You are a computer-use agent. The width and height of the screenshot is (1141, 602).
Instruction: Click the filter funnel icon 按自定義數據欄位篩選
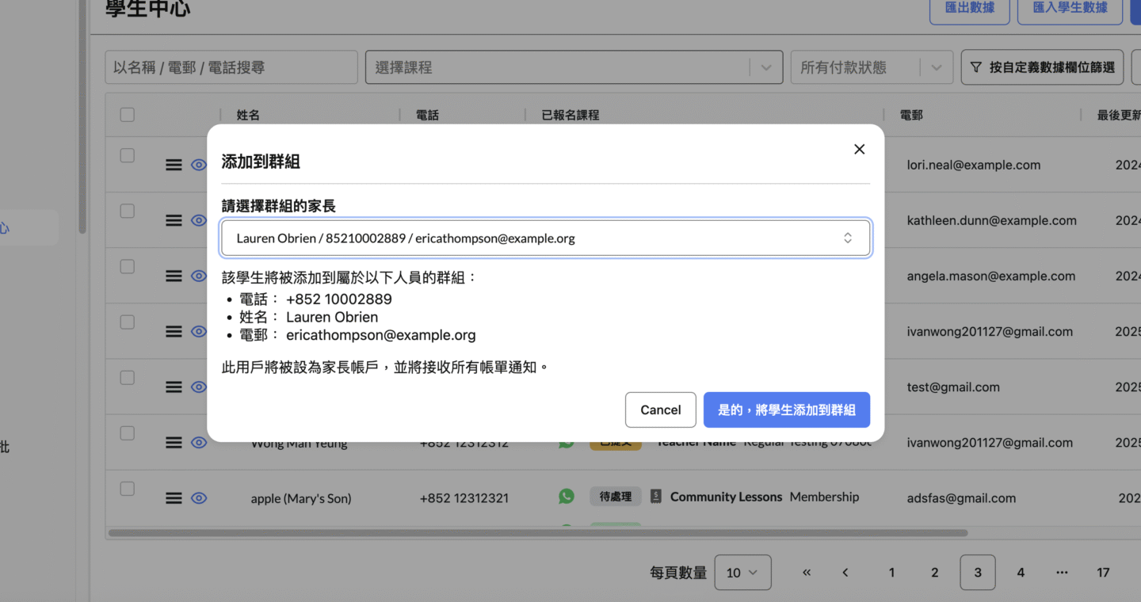(976, 67)
